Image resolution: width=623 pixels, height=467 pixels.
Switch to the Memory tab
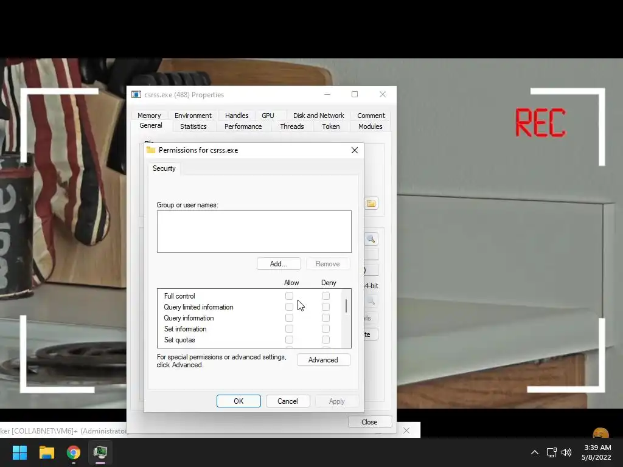click(149, 116)
